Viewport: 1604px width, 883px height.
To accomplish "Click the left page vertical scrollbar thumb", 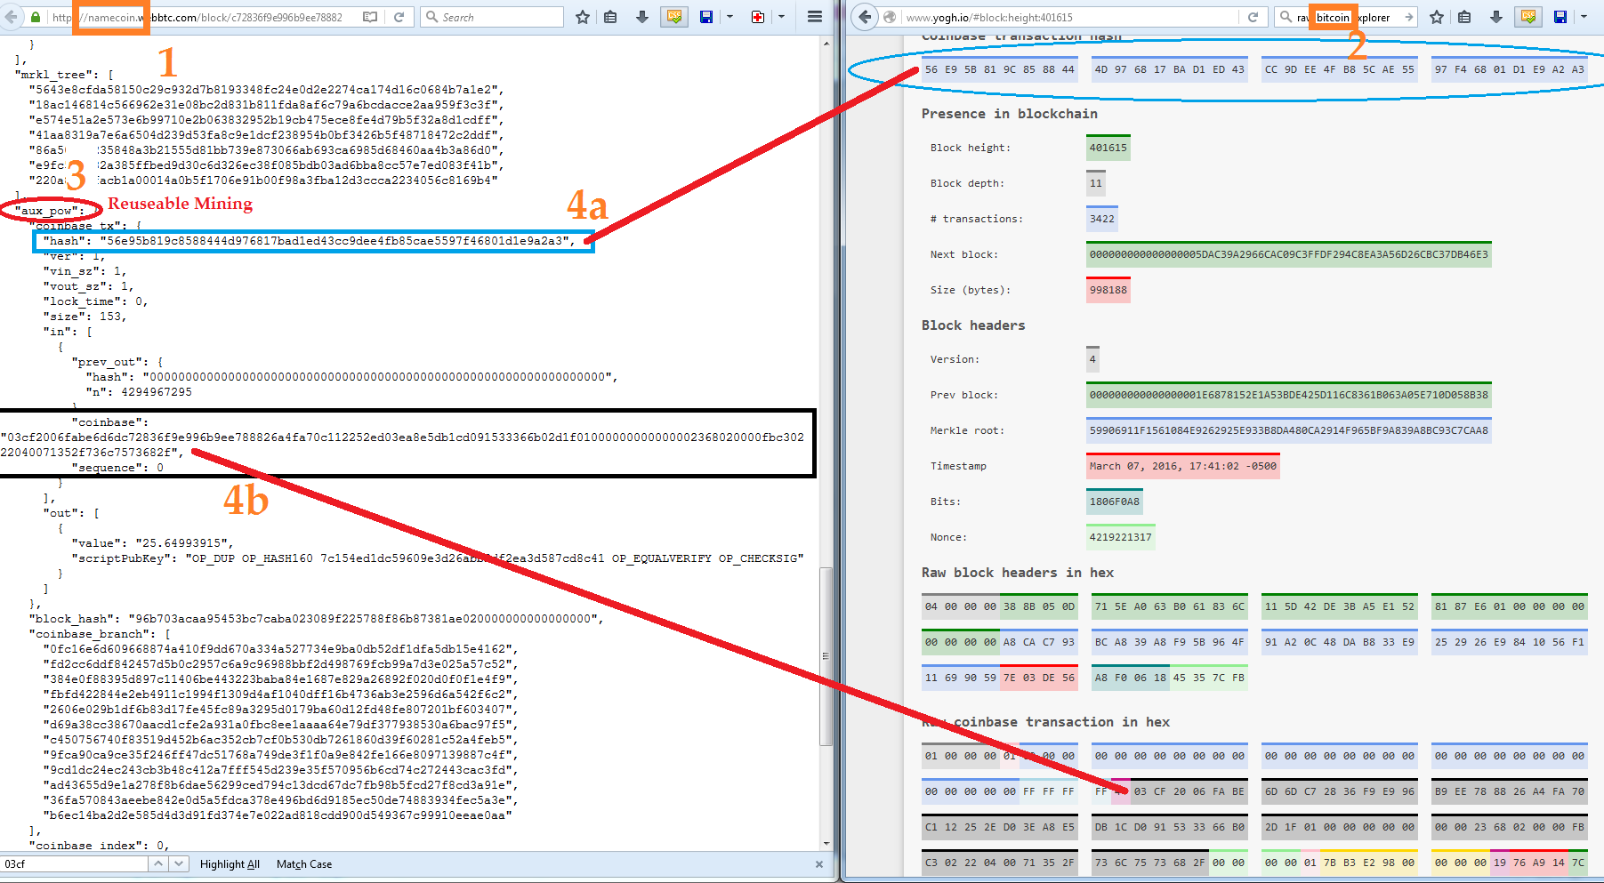I will point(826,656).
